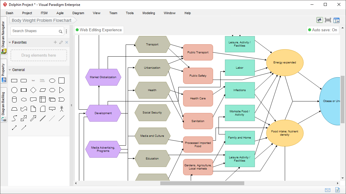Open the Diagram menu
The image size is (346, 194).
[78, 13]
